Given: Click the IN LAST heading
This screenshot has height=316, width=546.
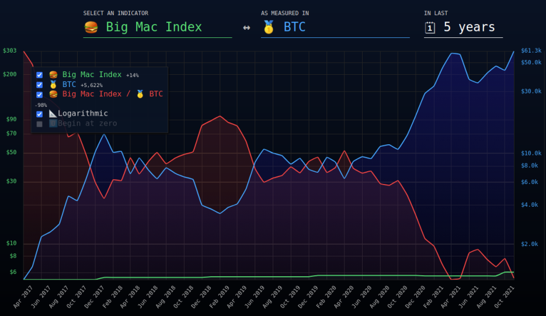Looking at the screenshot, I should point(436,13).
